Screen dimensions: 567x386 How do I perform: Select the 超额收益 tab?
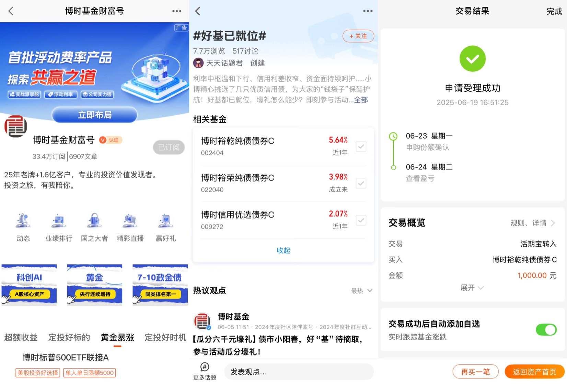coord(21,338)
